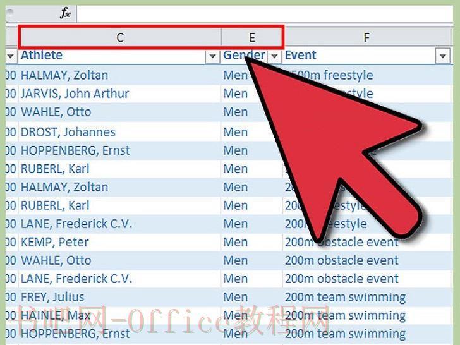Click 200m obstacle event in WAHLE, Otto row
Viewport: 460px width, 345px height.
pyautogui.click(x=342, y=260)
